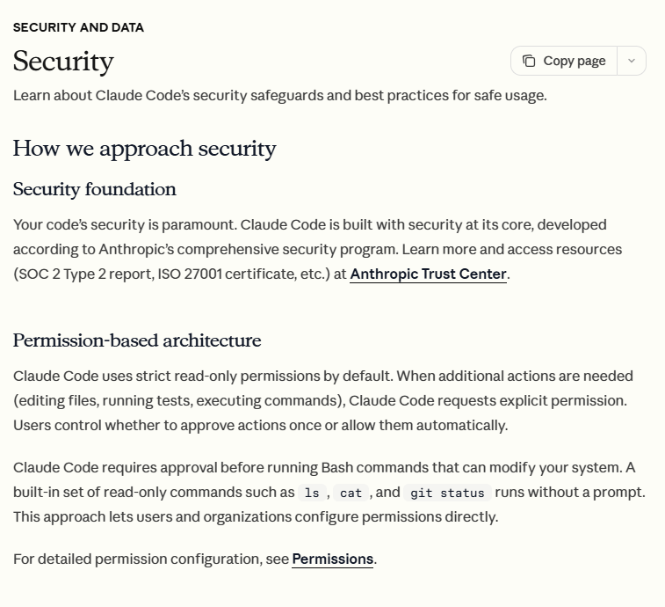Click the ls inline code snippet
This screenshot has width=665, height=607.
(x=312, y=493)
